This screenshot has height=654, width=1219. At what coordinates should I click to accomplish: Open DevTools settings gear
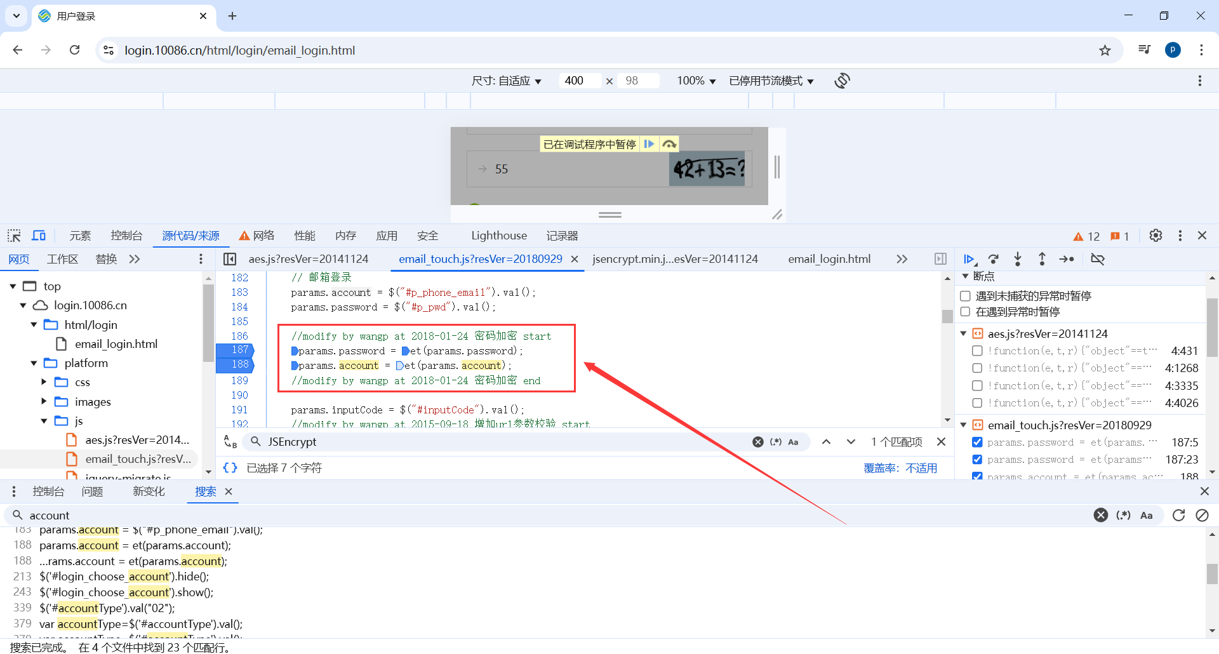tap(1156, 236)
